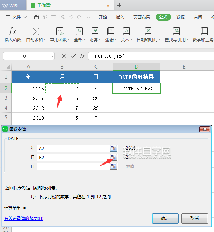Viewport: 214px width, 232px height.
Task: Click the Insert Function fx icon
Action: tap(13, 31)
